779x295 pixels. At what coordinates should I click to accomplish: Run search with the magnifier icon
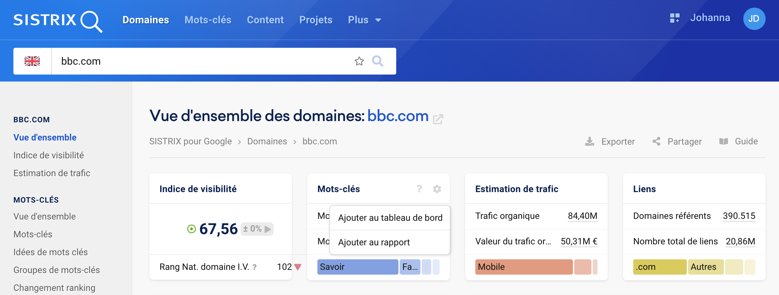coord(378,61)
